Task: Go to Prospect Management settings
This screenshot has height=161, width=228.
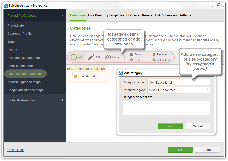Action: click(24, 58)
